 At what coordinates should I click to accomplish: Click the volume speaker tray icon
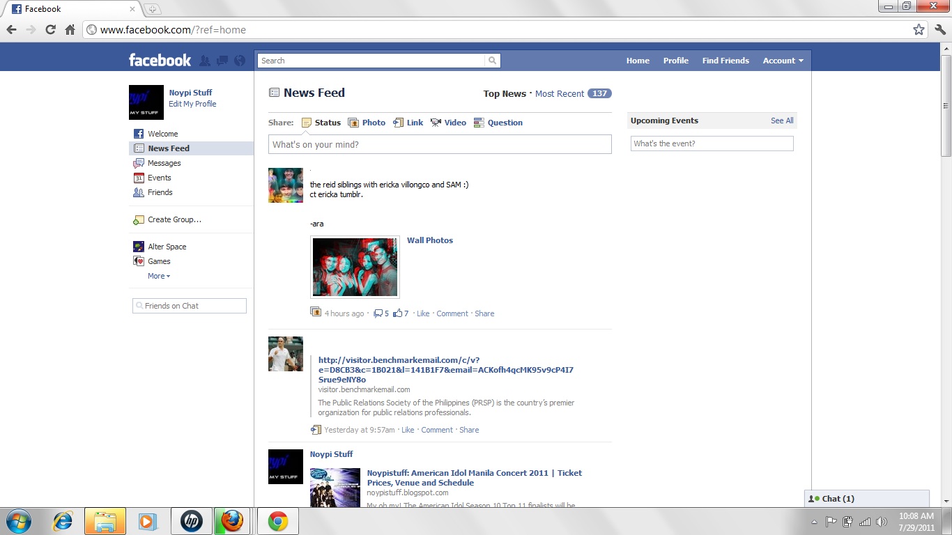[882, 521]
